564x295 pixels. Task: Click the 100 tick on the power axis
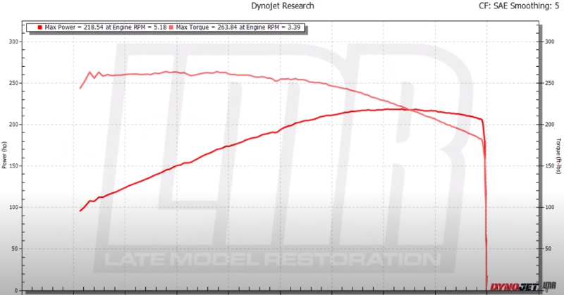point(13,207)
